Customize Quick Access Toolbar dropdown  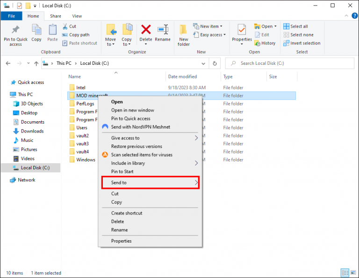pos(35,6)
